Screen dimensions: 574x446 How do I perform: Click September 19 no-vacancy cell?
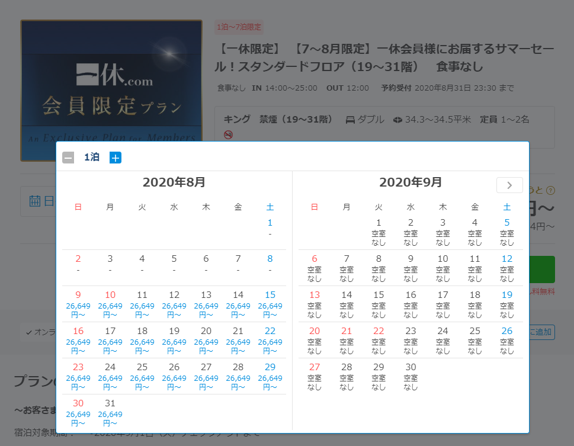point(506,304)
